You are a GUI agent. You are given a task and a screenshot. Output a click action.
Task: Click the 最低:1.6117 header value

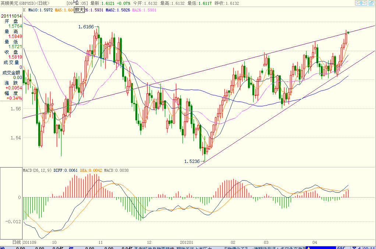tap(200, 3)
